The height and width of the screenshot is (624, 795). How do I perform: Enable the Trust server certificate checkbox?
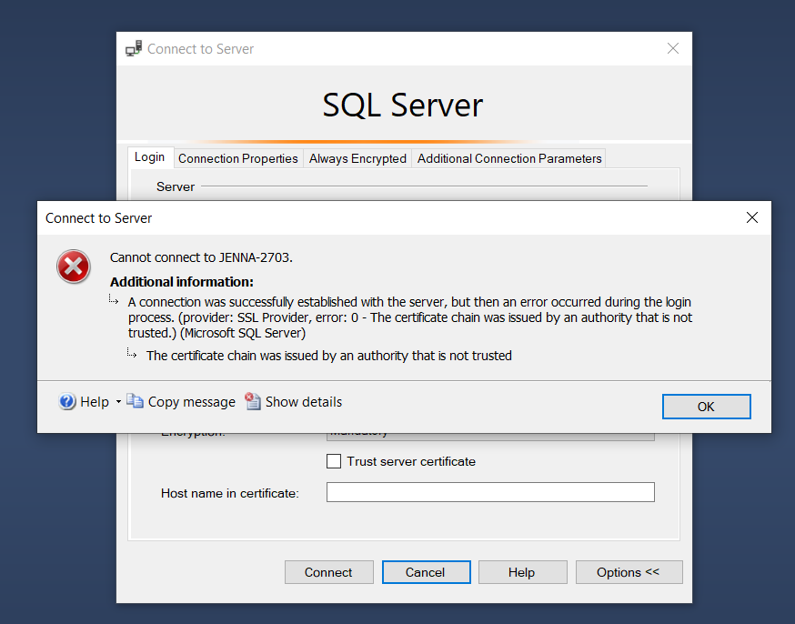(x=334, y=461)
